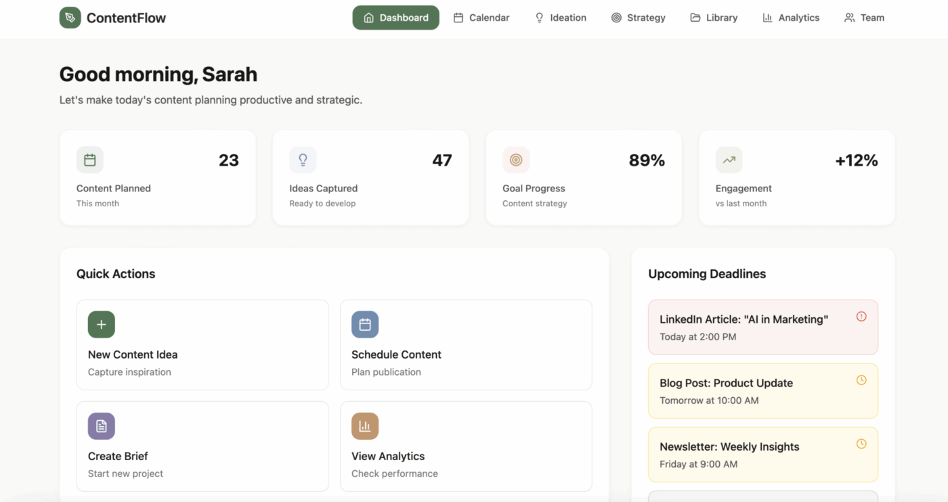
Task: Open the Calendar tab in navigation
Action: [481, 18]
